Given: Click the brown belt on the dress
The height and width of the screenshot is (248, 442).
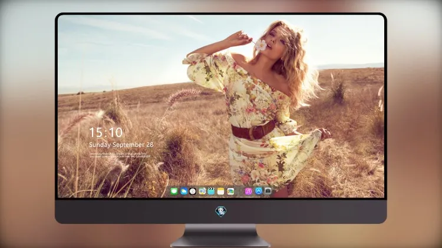Looking at the screenshot, I should (x=253, y=130).
